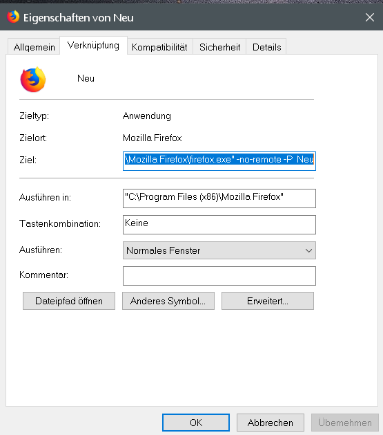Click the Tastenkombination field showing Keine
The height and width of the screenshot is (435, 383).
click(x=219, y=225)
